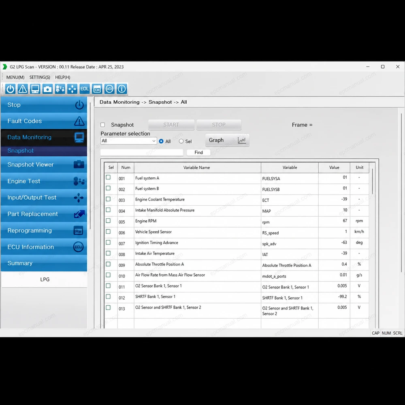405x405 pixels.
Task: Check row 011 O2 Sensor Bank 1
Action: coord(108,286)
